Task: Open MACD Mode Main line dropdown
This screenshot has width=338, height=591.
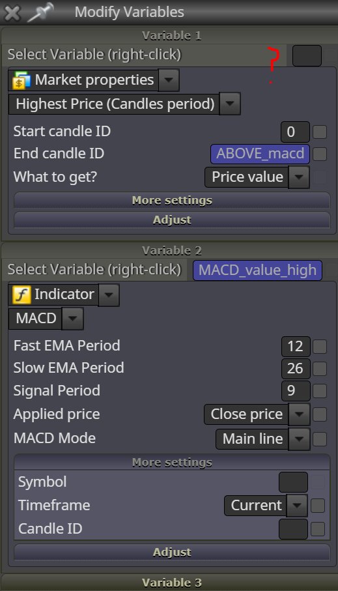Action: pos(299,439)
